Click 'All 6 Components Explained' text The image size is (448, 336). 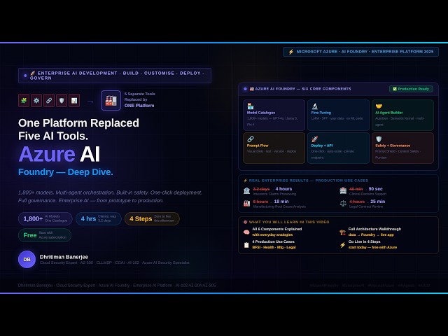point(277,229)
